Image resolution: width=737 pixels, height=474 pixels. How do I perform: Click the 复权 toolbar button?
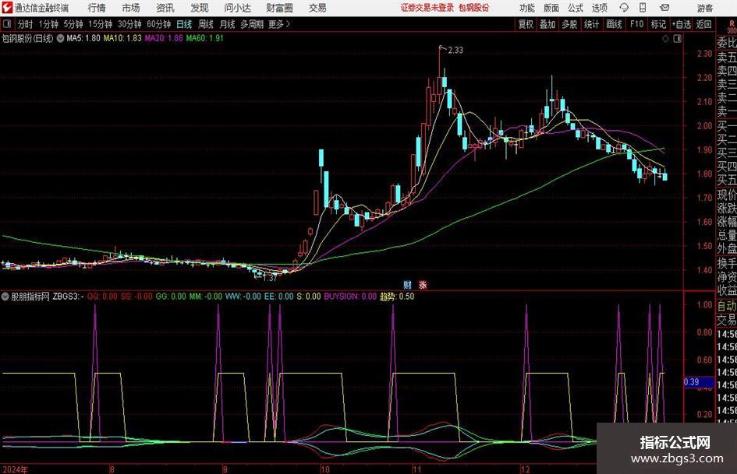[526, 24]
